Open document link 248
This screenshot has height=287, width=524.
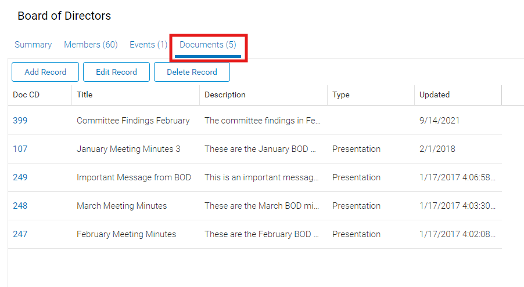pyautogui.click(x=20, y=206)
